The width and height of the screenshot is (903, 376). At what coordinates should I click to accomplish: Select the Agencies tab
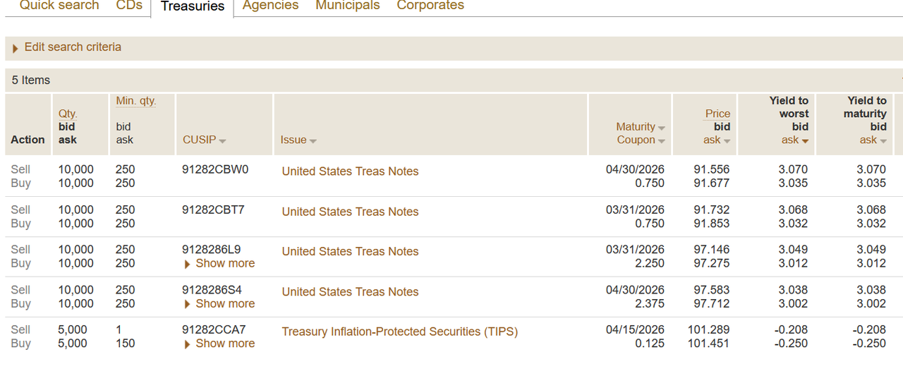point(270,6)
